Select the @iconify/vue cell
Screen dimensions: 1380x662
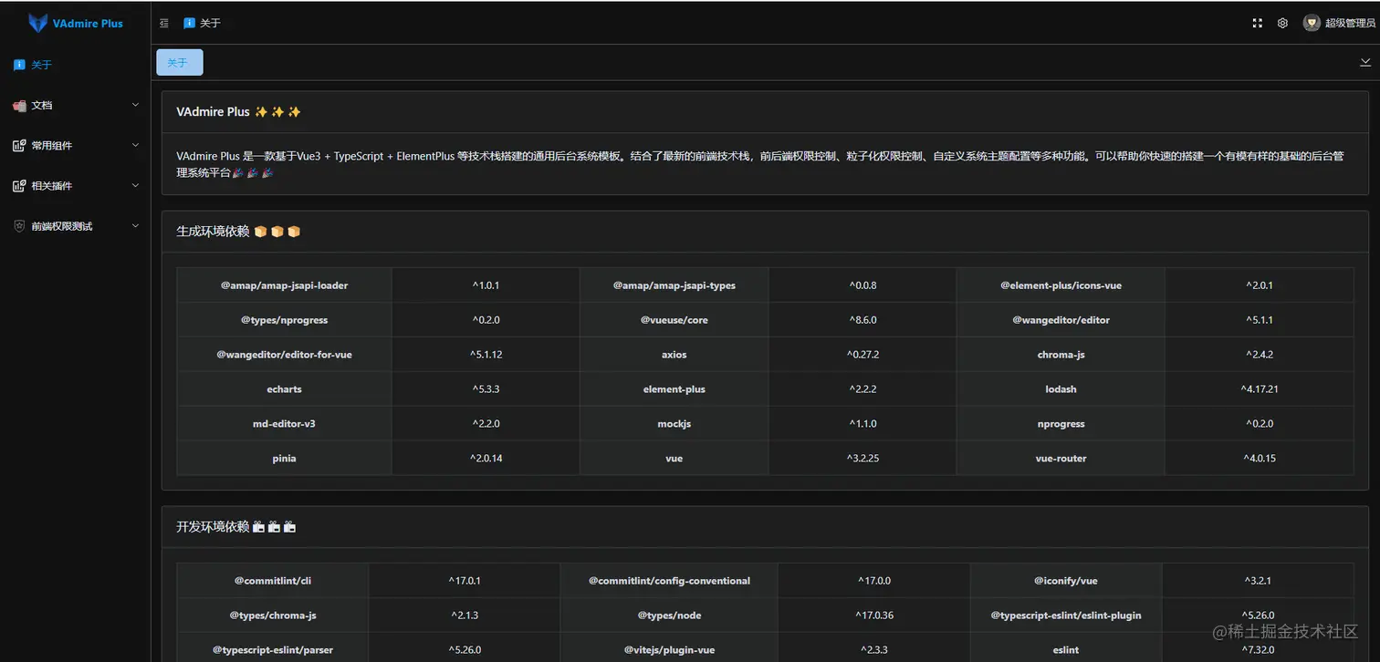click(x=1066, y=581)
